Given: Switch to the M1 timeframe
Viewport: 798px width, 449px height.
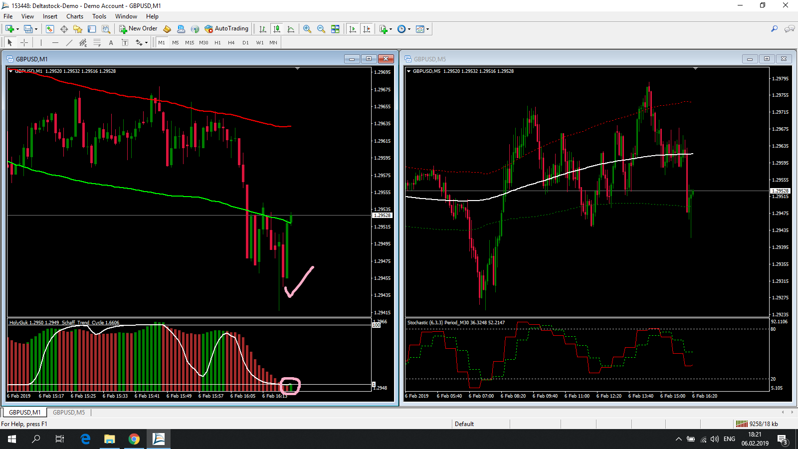Looking at the screenshot, I should [x=162, y=42].
